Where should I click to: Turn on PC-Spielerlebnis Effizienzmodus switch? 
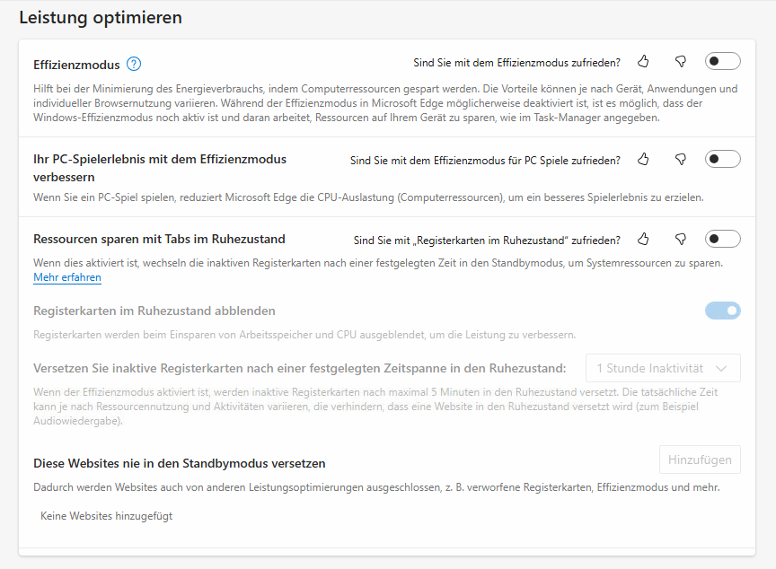click(x=722, y=160)
